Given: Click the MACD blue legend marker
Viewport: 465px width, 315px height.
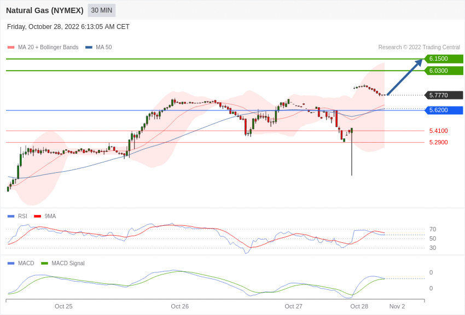Looking at the screenshot, I should pyautogui.click(x=11, y=264).
